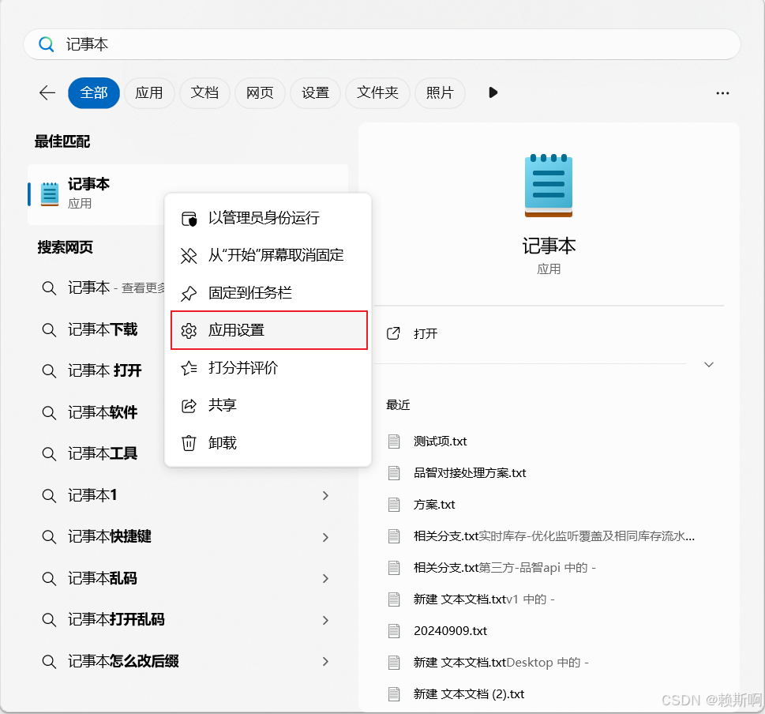Expand arrow for 记事本怎么改后缀 suggestion
Screen dimensions: 765x714
[325, 662]
